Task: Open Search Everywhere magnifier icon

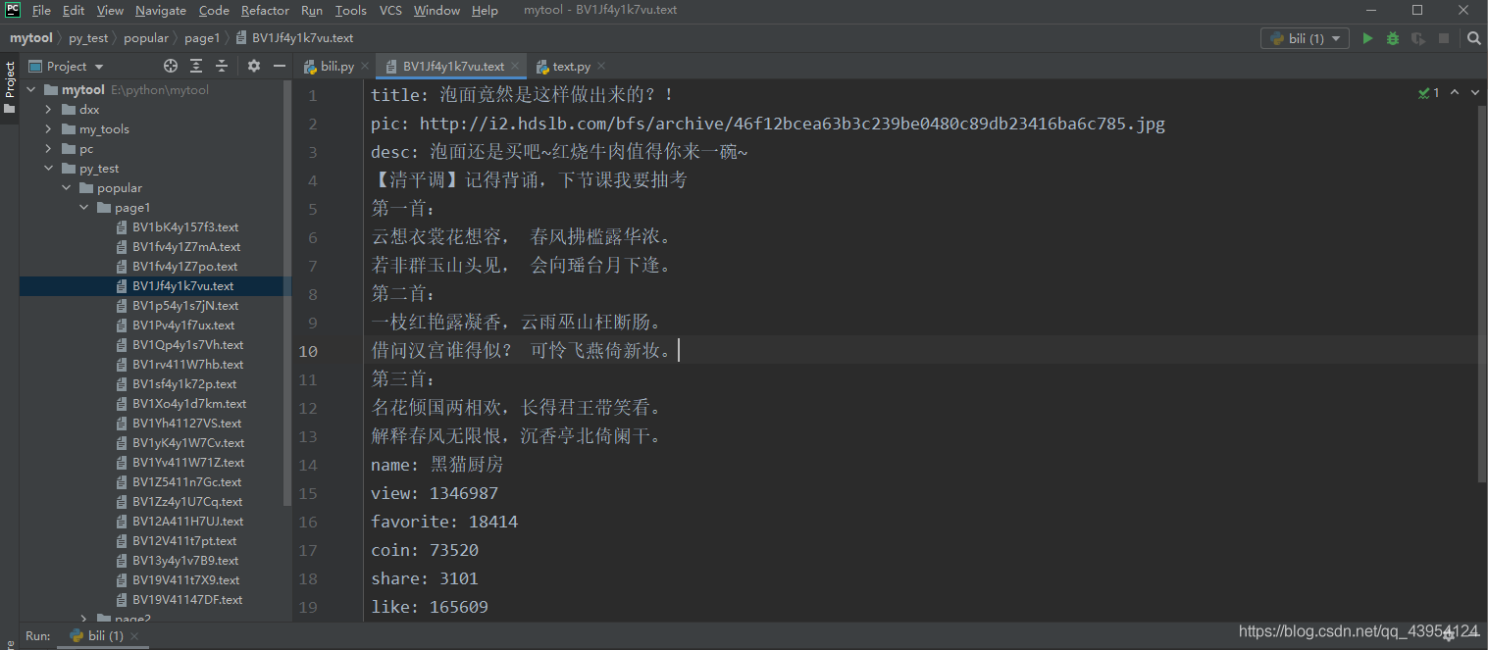Action: pos(1474,38)
